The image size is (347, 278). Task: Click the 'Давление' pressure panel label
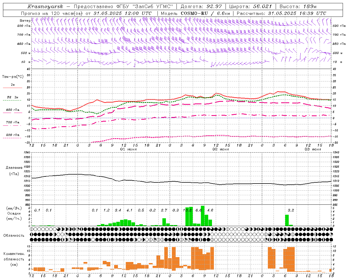coord(14,168)
